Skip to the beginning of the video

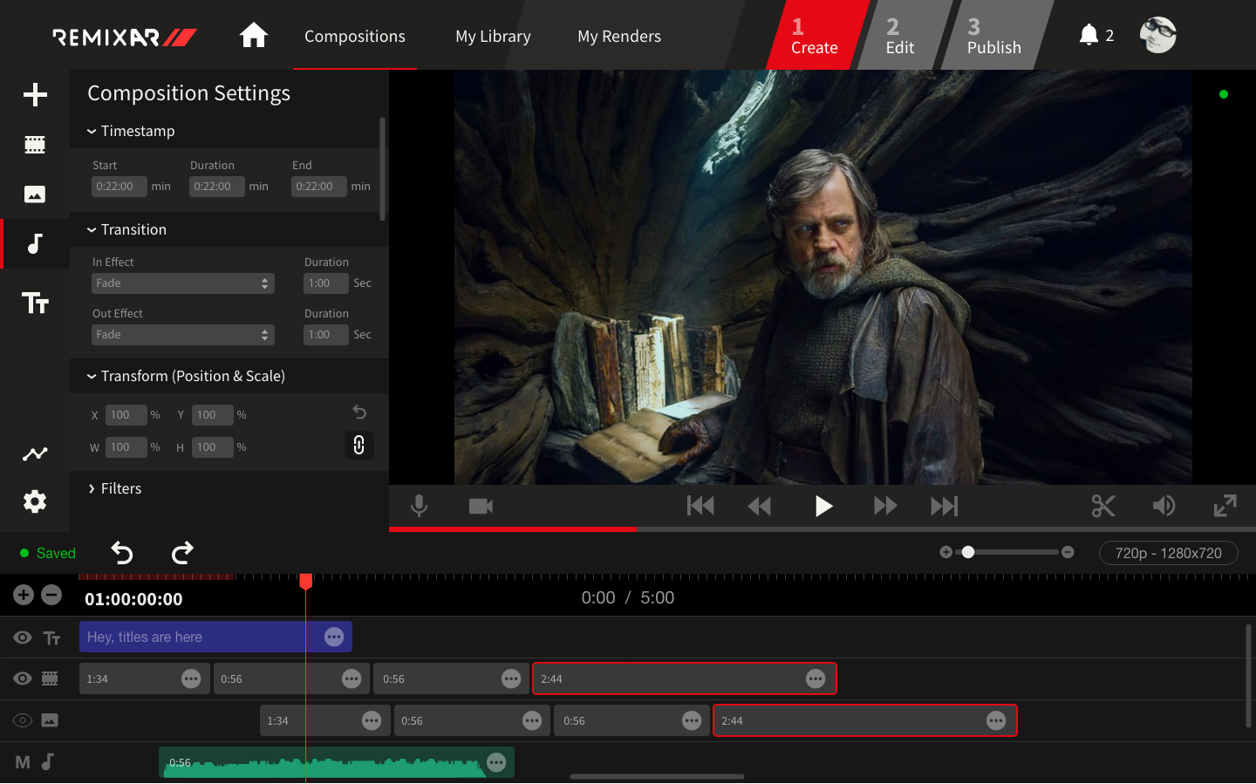(x=700, y=506)
